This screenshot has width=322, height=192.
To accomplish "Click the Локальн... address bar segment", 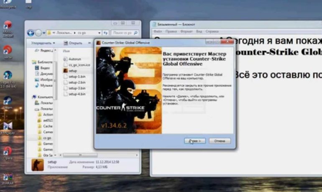I will click(x=64, y=33).
